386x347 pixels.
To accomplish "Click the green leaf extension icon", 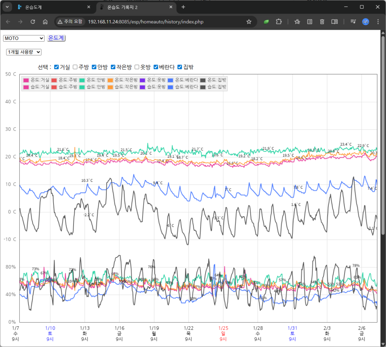I will coord(266,22).
